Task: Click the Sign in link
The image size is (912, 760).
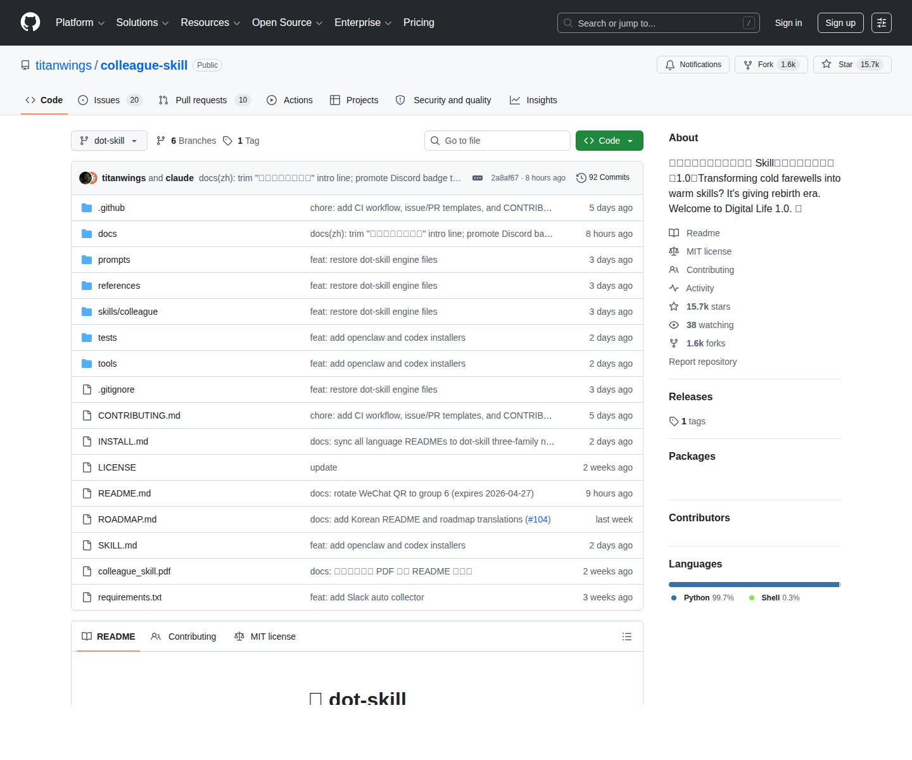Action: point(788,23)
